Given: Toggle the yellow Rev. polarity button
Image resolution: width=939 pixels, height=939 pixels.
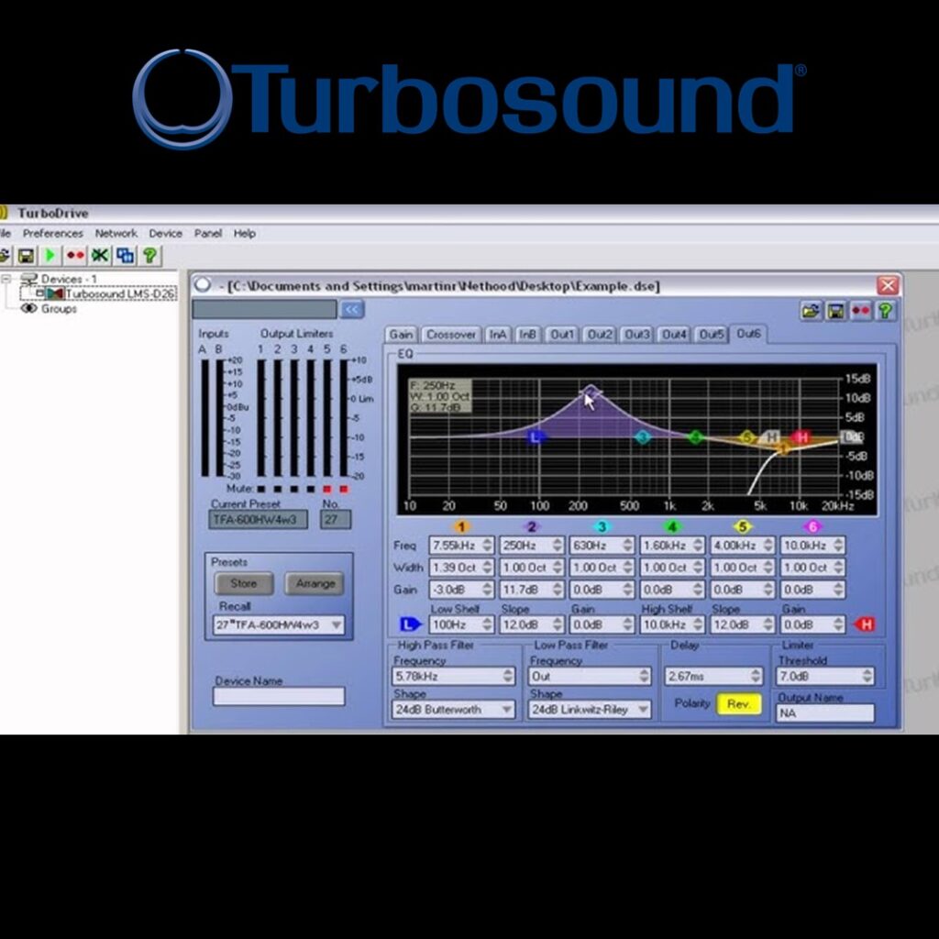Looking at the screenshot, I should (x=739, y=704).
